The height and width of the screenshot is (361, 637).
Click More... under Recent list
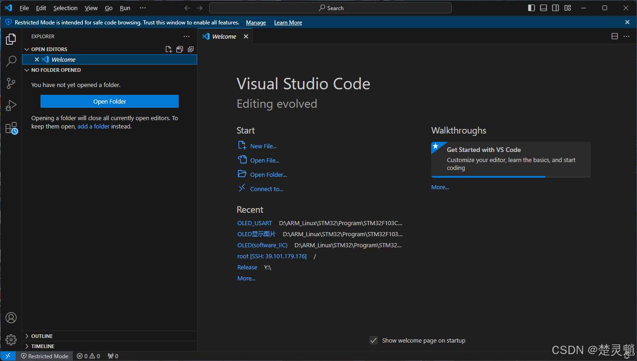point(246,278)
